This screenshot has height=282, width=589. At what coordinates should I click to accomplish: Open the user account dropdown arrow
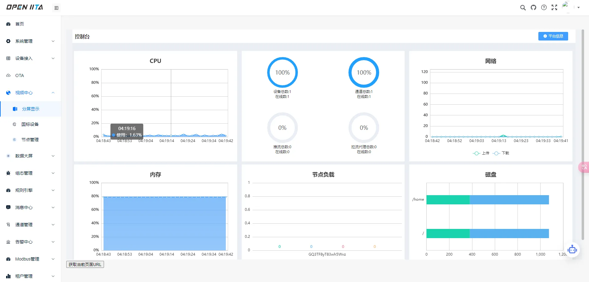[x=579, y=8]
